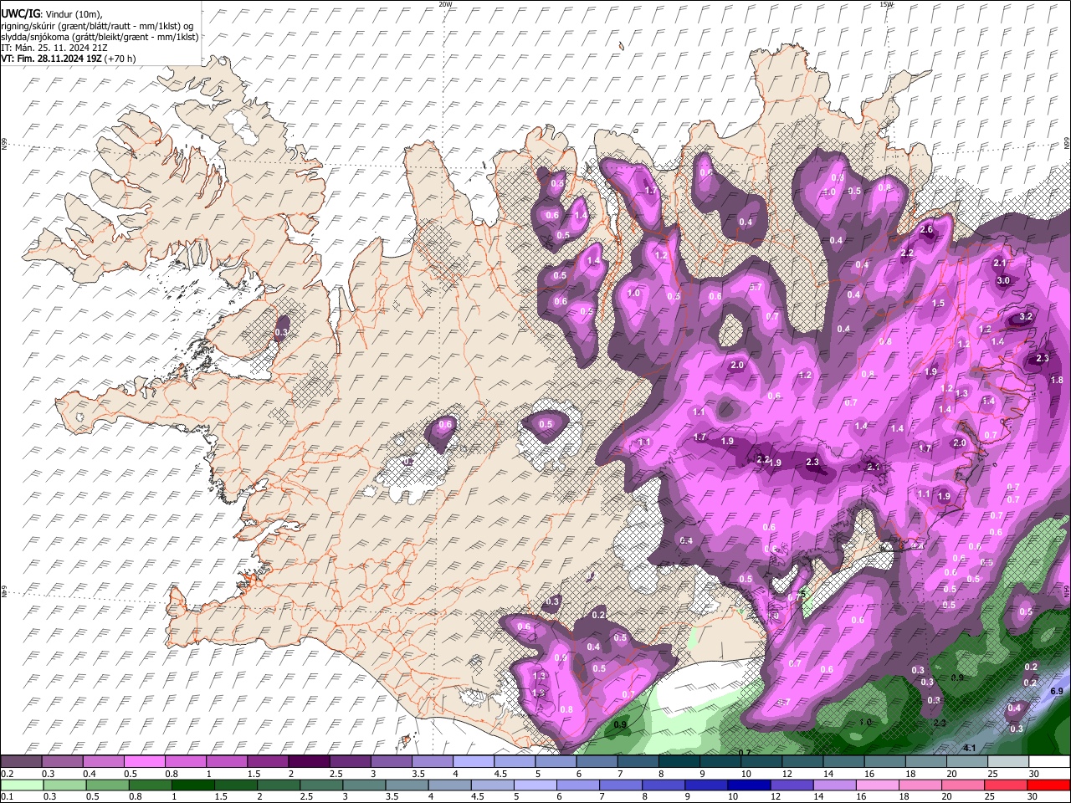Pick the 3–3.5 violet snow legend swatch
This screenshot has width=1071, height=803.
391,762
